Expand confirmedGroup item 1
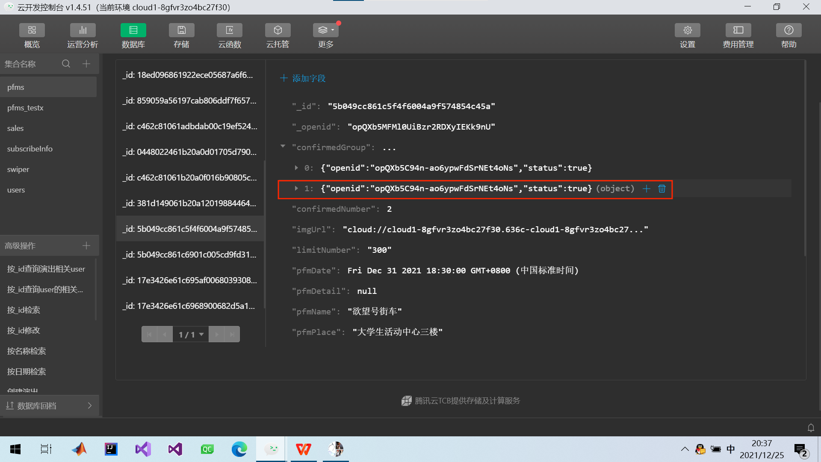Viewport: 821px width, 462px height. tap(296, 188)
